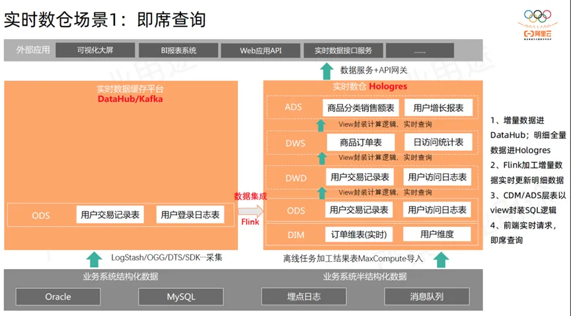This screenshot has height=316, width=571.
Task: Click the Oracle data source box
Action: coord(58,297)
